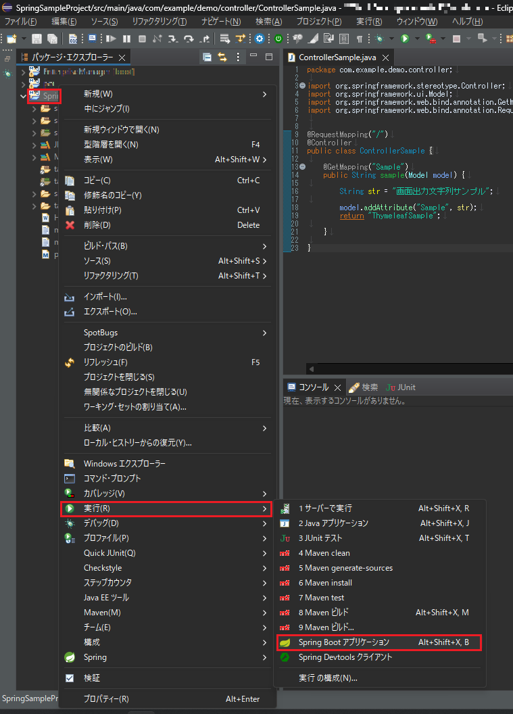Image resolution: width=513 pixels, height=714 pixels.
Task: Open Package Explorer view menu (three dots)
Action: click(238, 57)
